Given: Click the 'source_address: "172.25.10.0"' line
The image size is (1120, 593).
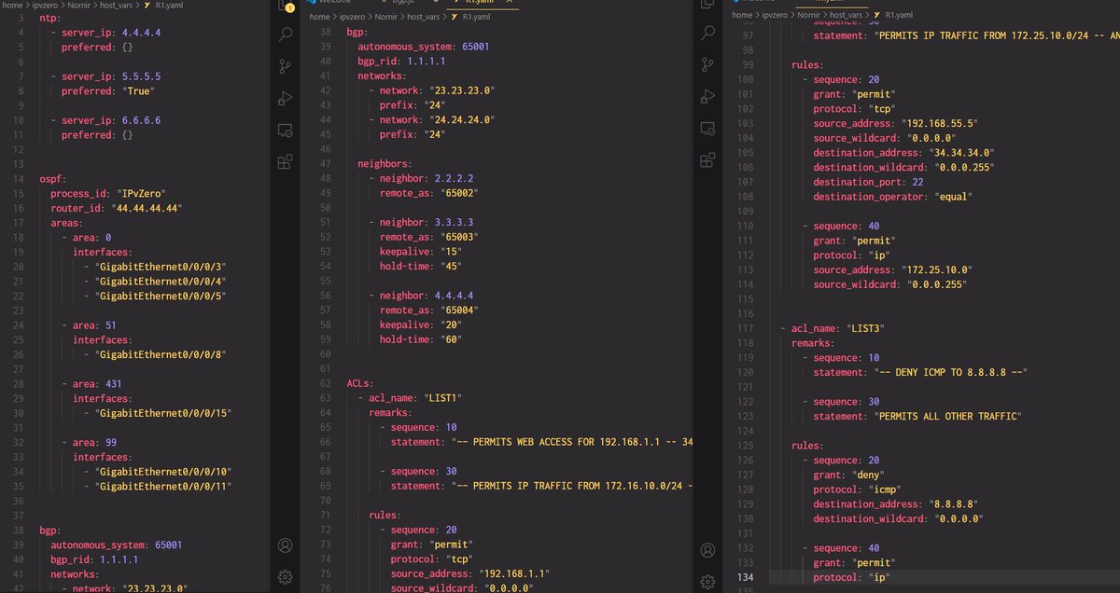Looking at the screenshot, I should coord(896,269).
